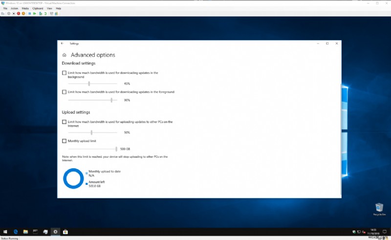Open the Action Center notification icon
Screen dimensions: 391x240
tap(385, 232)
